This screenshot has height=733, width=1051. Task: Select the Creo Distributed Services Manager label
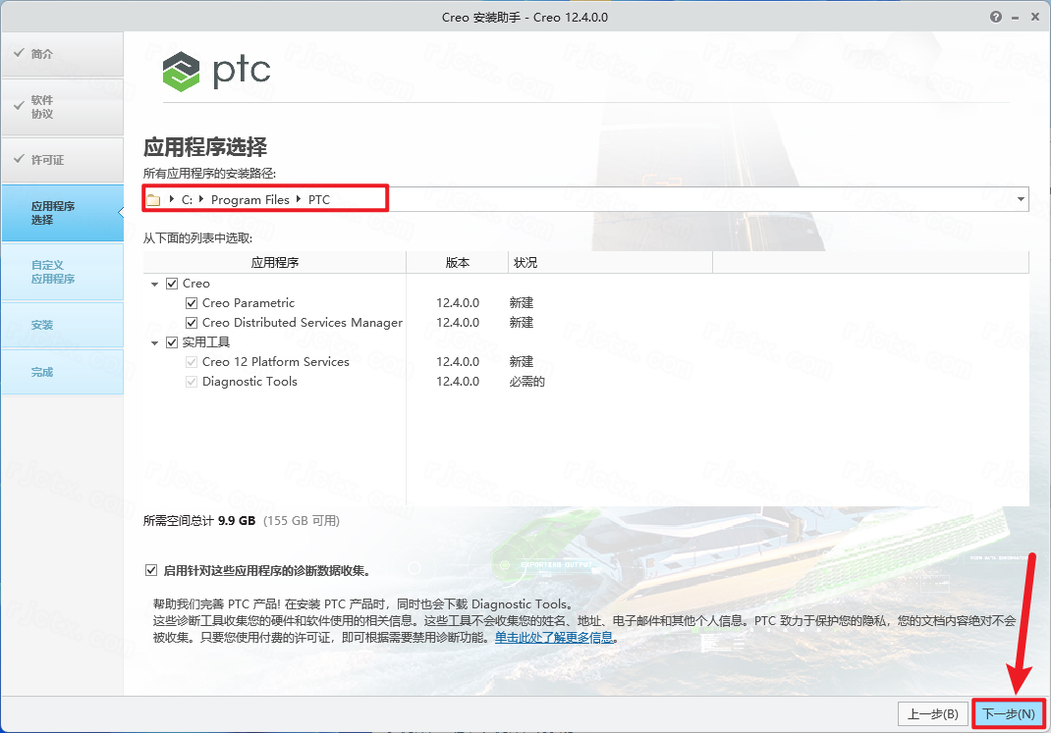(x=303, y=323)
